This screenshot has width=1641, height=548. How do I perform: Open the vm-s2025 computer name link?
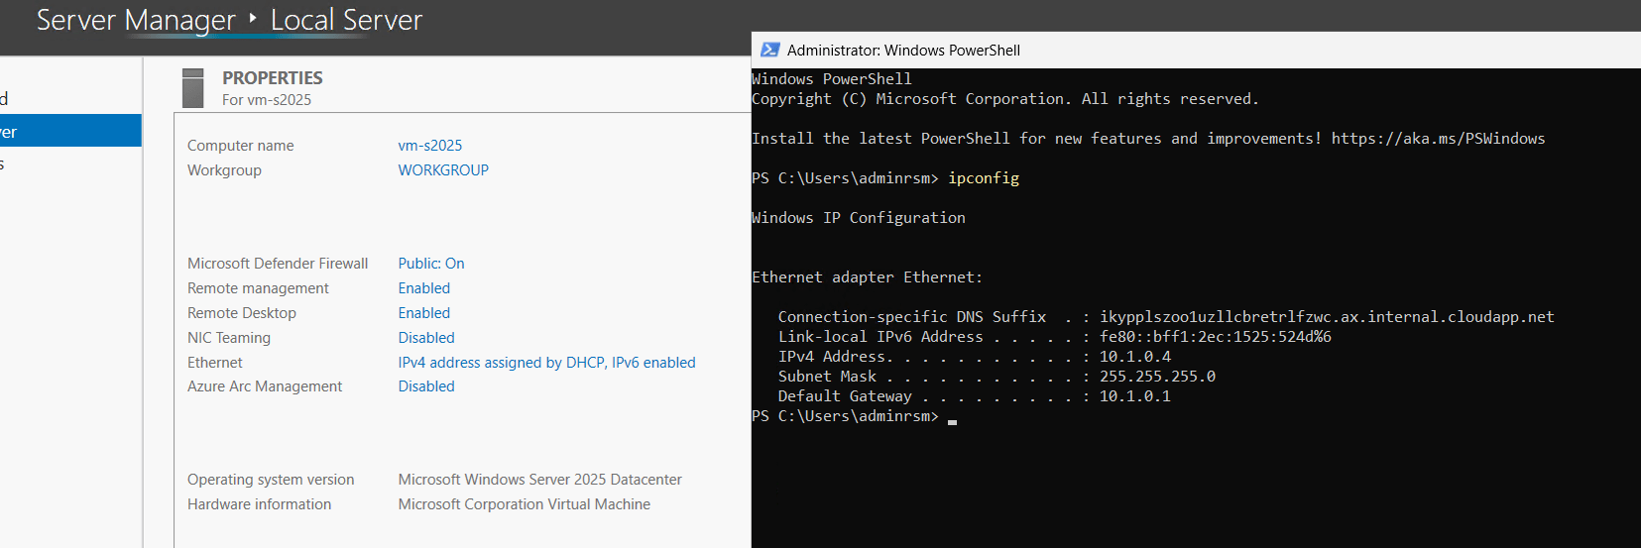430,146
